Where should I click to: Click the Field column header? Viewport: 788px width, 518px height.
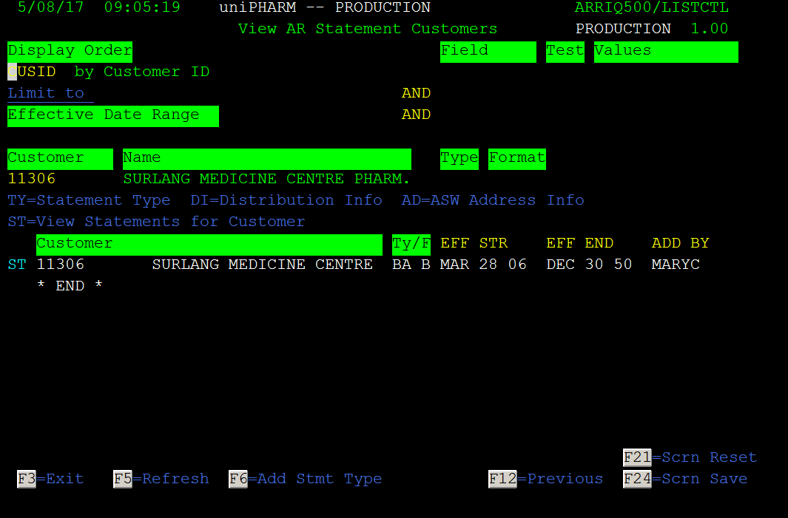488,52
